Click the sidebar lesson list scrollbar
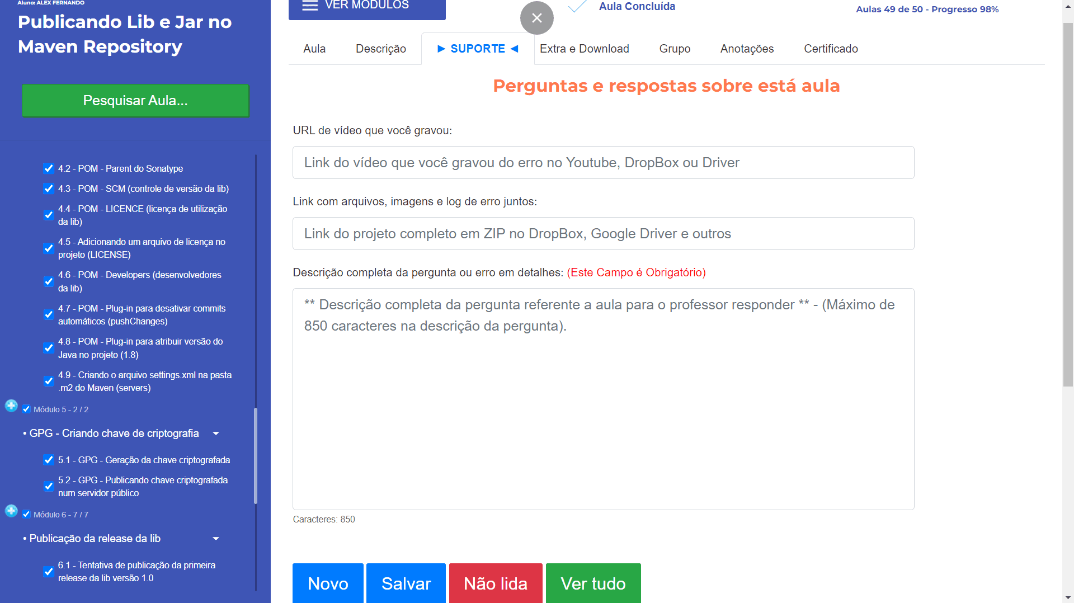1074x603 pixels. coord(256,456)
